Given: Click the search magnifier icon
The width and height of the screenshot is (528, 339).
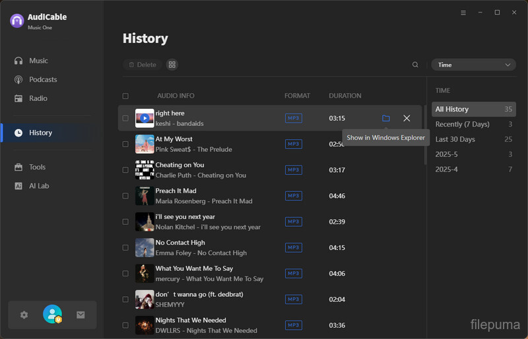Looking at the screenshot, I should (x=415, y=65).
